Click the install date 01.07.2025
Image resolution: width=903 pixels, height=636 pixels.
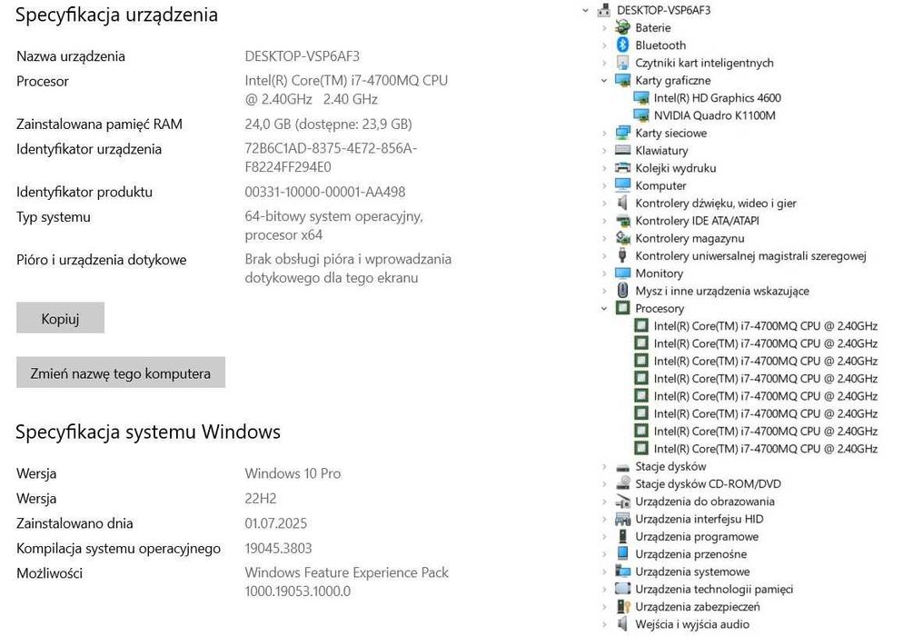(x=276, y=523)
